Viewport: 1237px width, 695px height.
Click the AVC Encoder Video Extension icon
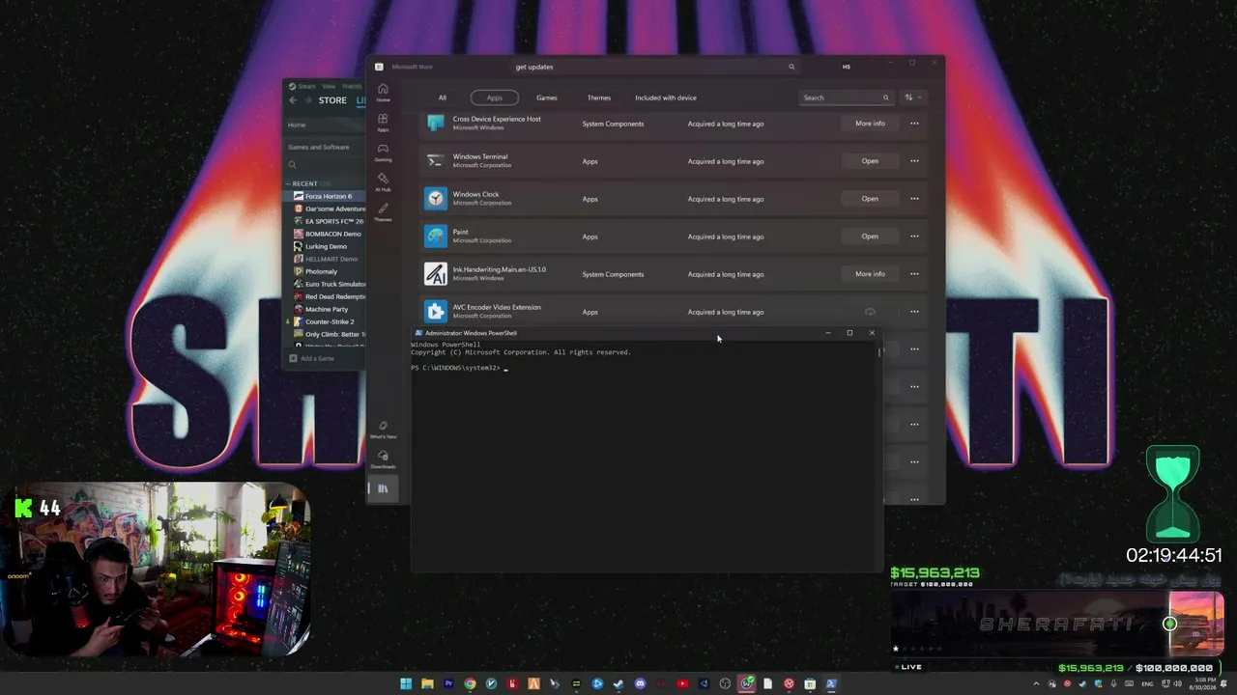pyautogui.click(x=436, y=312)
